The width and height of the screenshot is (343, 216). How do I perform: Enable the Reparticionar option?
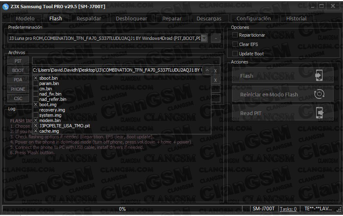(x=235, y=35)
